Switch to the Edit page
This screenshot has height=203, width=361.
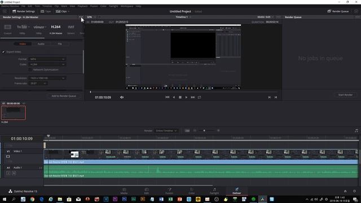click(x=147, y=191)
